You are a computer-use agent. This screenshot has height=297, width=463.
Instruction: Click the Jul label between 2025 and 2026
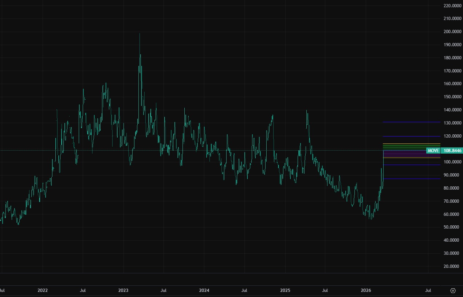coord(325,290)
